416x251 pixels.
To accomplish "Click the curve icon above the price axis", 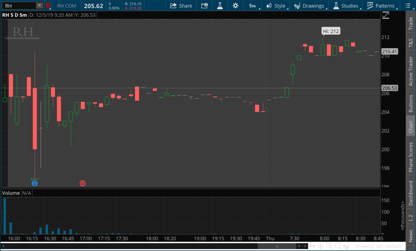I will click(x=386, y=15).
